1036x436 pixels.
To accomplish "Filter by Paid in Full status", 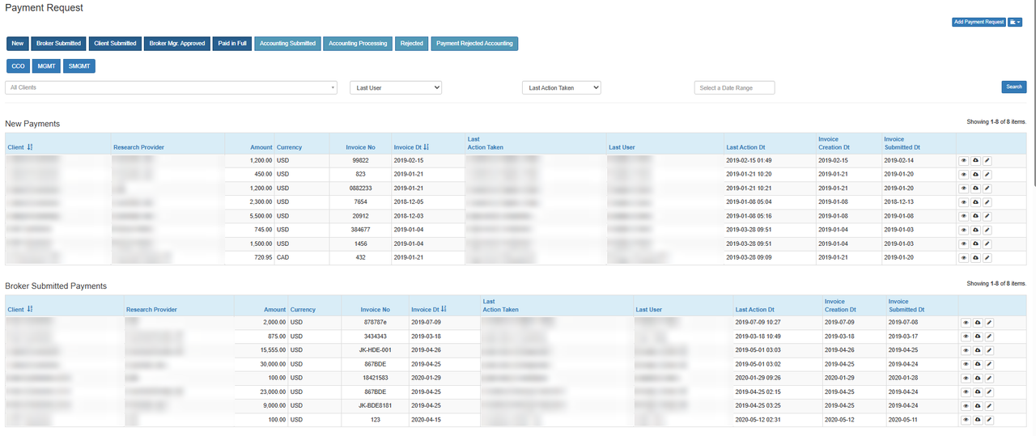I will 233,43.
